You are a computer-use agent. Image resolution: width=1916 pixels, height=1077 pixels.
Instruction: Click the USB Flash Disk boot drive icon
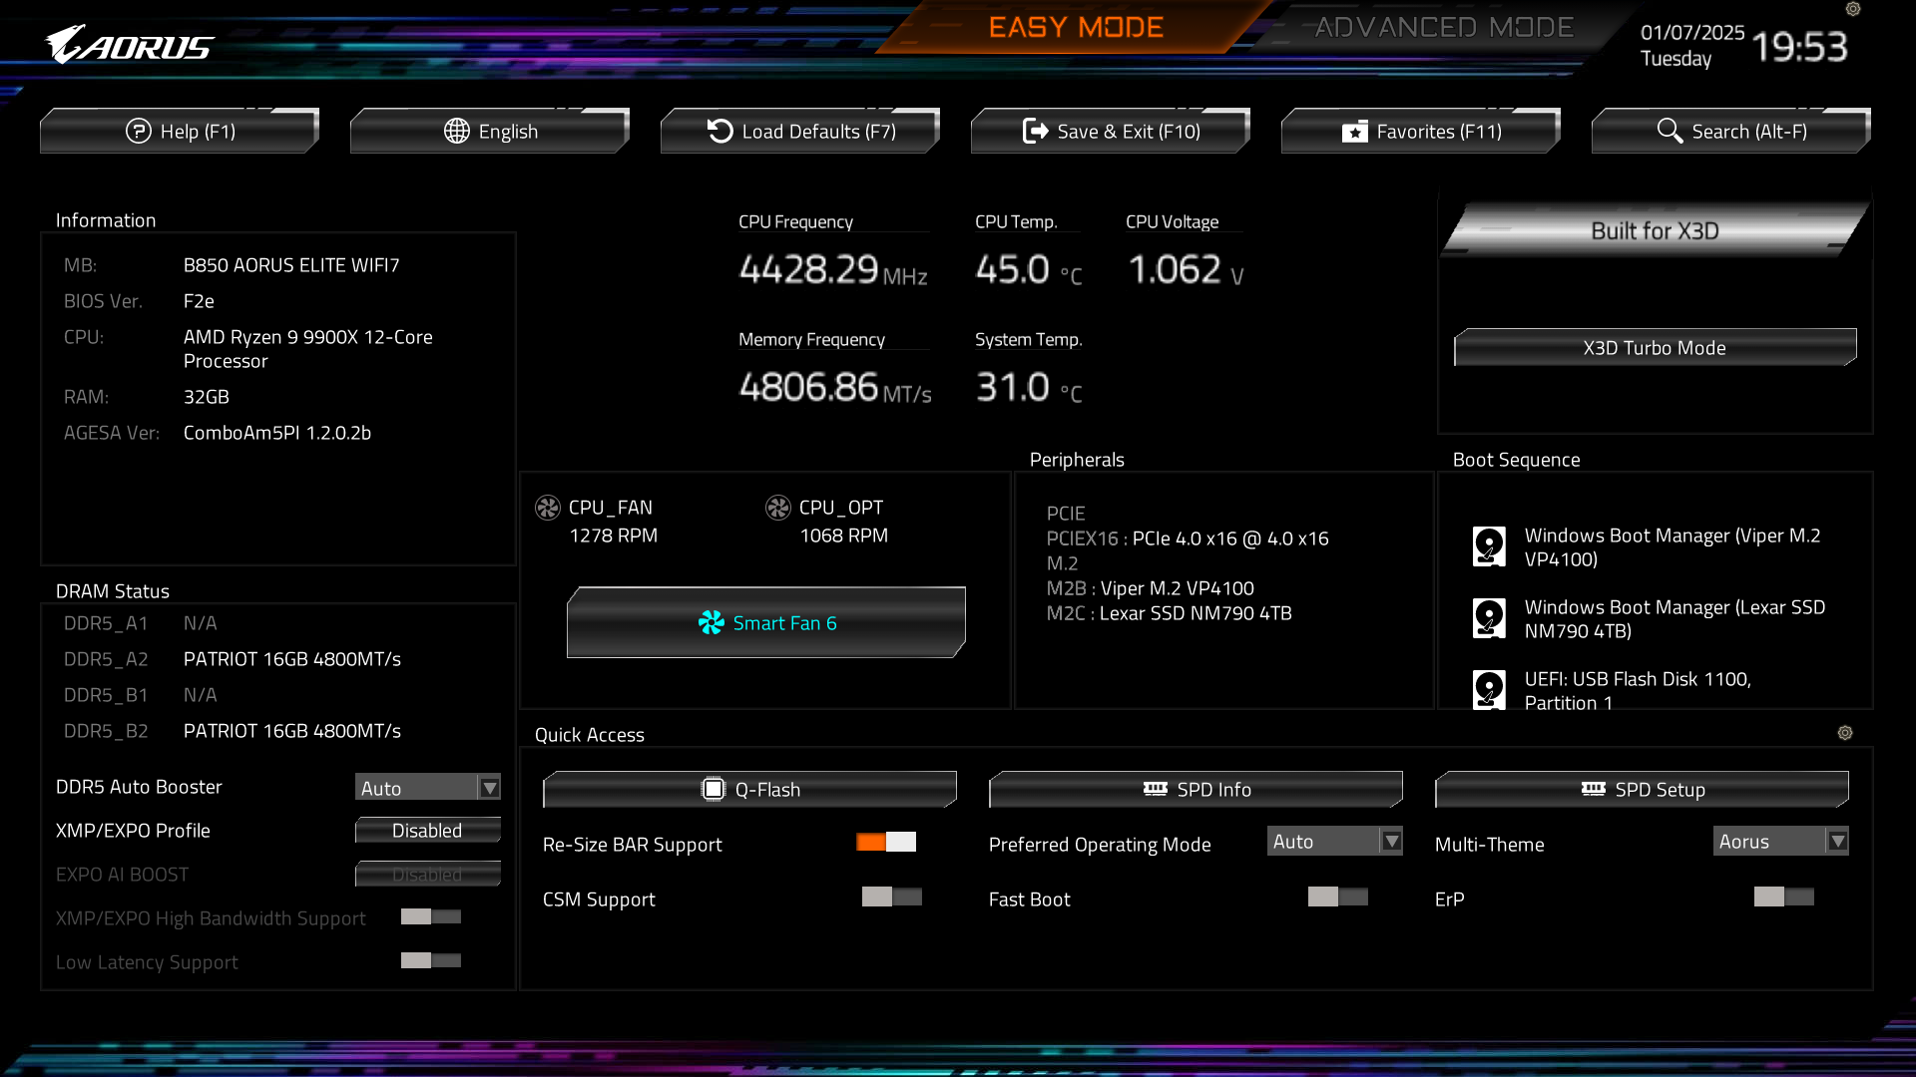click(1489, 689)
